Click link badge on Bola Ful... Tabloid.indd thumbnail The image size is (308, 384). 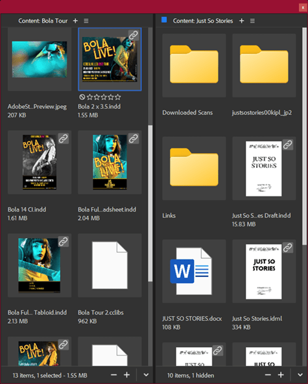pos(64,242)
